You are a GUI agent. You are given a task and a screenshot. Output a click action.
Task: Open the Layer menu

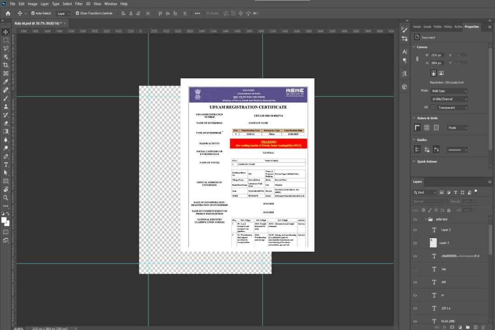(x=44, y=4)
